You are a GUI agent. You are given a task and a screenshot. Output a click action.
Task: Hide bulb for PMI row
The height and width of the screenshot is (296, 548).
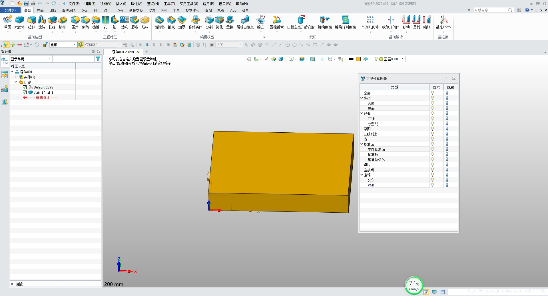[447, 185]
